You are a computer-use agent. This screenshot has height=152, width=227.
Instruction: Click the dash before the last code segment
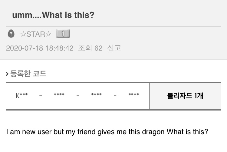click(115, 96)
